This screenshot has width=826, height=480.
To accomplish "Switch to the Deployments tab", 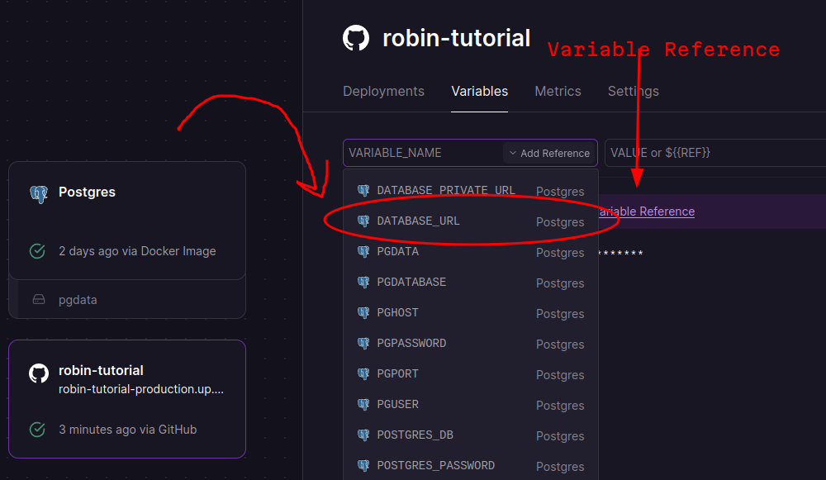I will point(383,92).
